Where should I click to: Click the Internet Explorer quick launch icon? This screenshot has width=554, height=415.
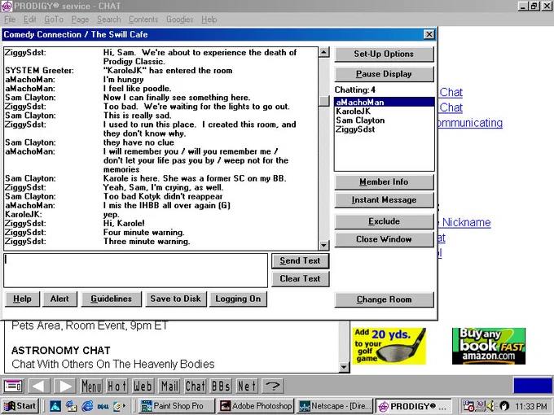87,406
